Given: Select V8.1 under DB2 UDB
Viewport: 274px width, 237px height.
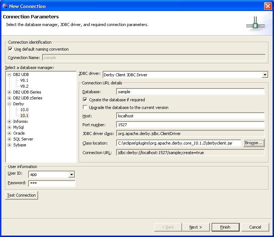Looking at the screenshot, I should (x=24, y=80).
